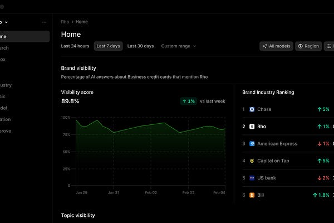This screenshot has width=334, height=223.
Task: Click the Rho breadcrumb link
Action: pos(65,22)
